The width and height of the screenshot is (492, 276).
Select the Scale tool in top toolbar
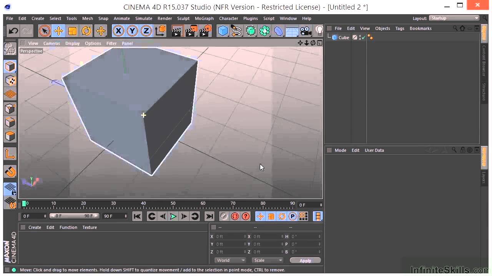[72, 31]
